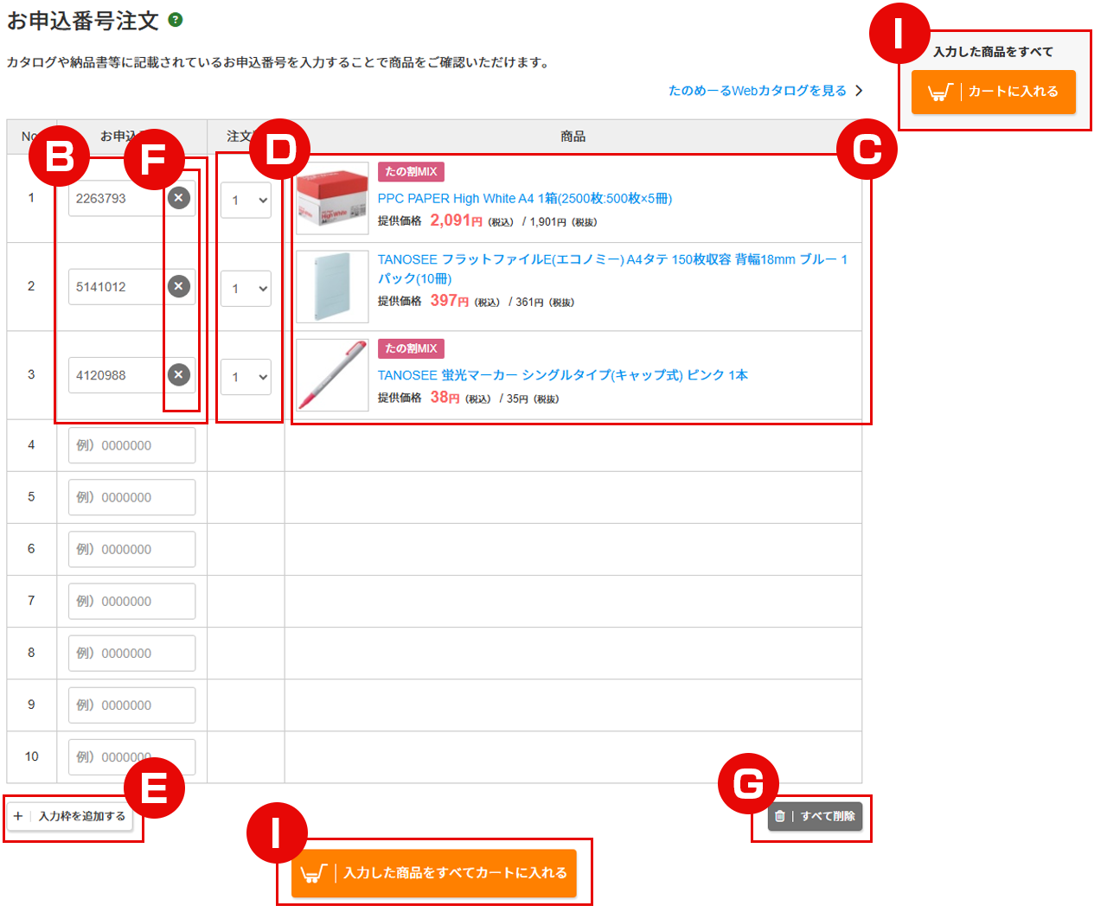Click the empty order number field in row 4

[x=131, y=446]
